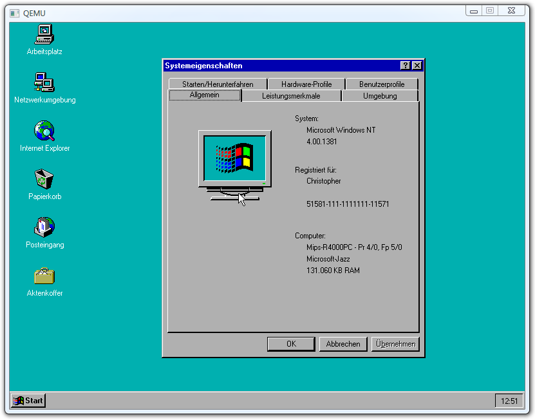Click the Abbrechen button
Viewport: 535px width, 420px height.
pos(343,344)
